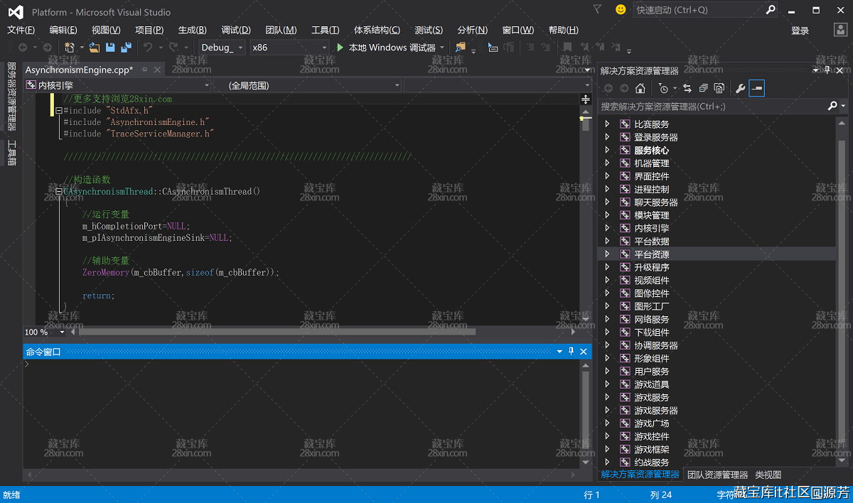Open the 文件(F) menu
853x503 pixels.
click(x=21, y=30)
